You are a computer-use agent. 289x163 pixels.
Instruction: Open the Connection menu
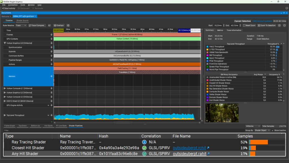point(13,5)
